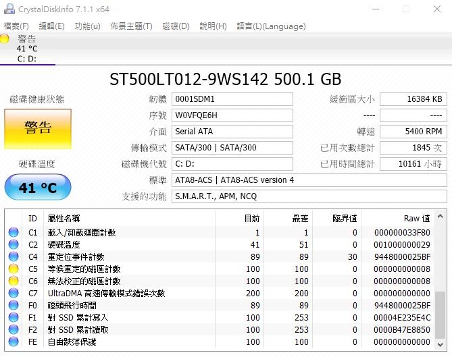Select the 磁頭飛行時間 attribute row
The height and width of the screenshot is (357, 452).
220,305
